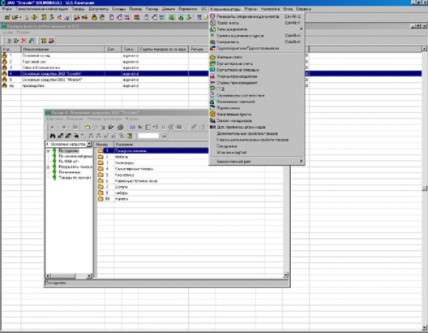Click house icon of 'Торговый зал' row
The height and width of the screenshot is (333, 428).
tap(6, 61)
